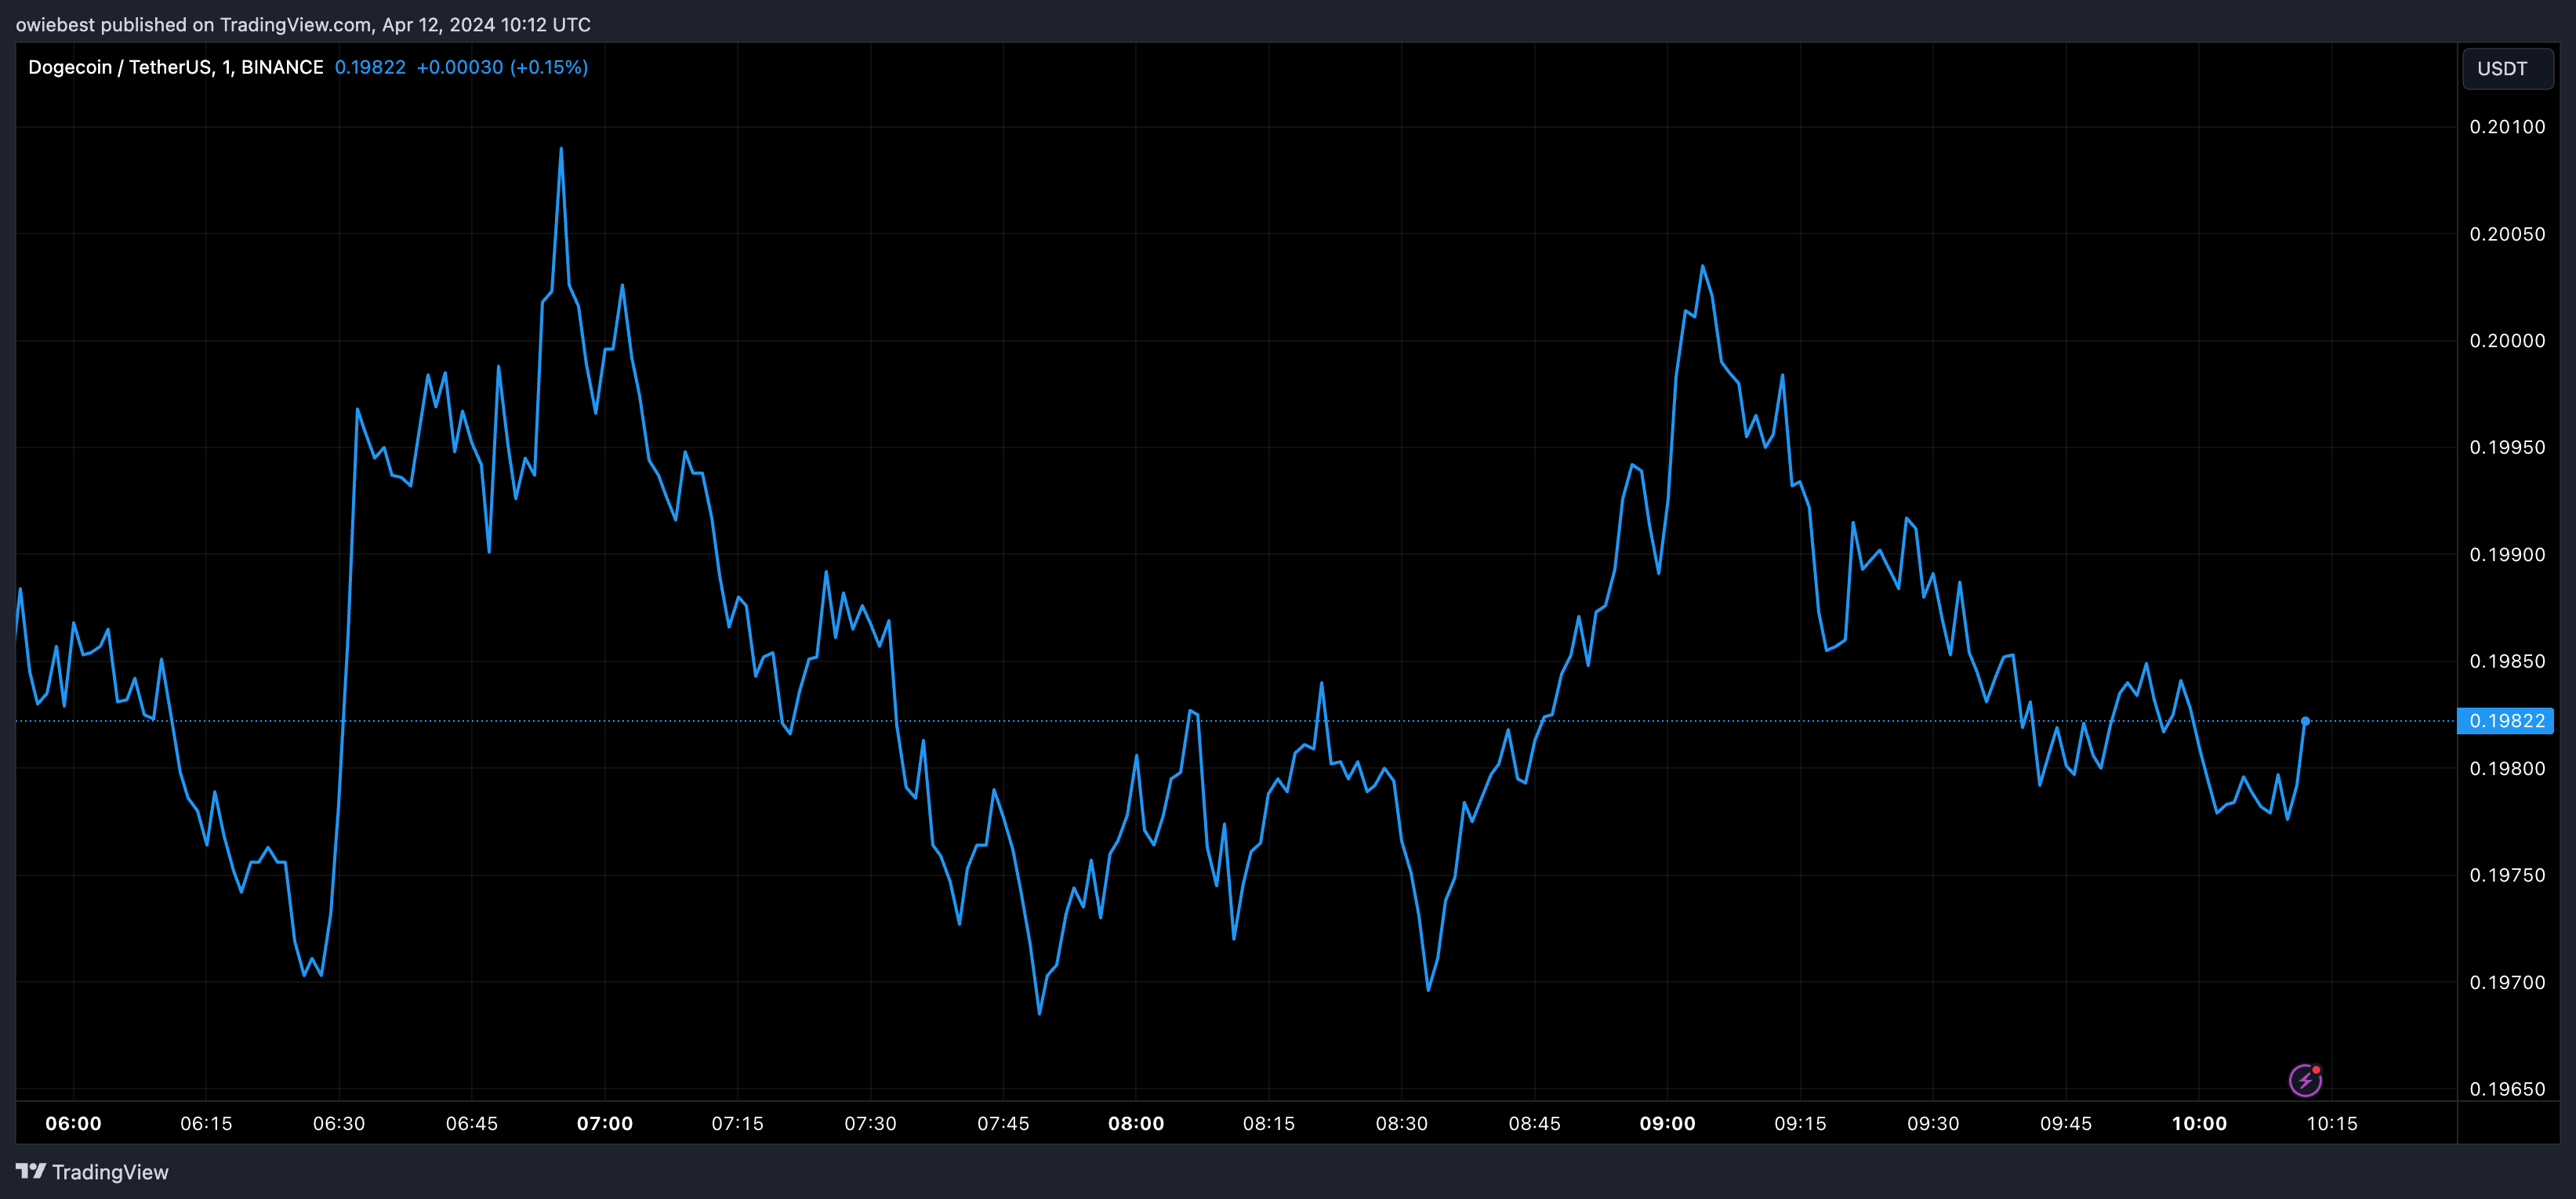Select the 07:00 time axis label
The image size is (2576, 1199).
[604, 1123]
